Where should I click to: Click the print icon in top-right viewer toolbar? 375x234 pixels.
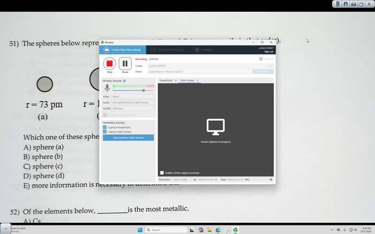point(354,4)
